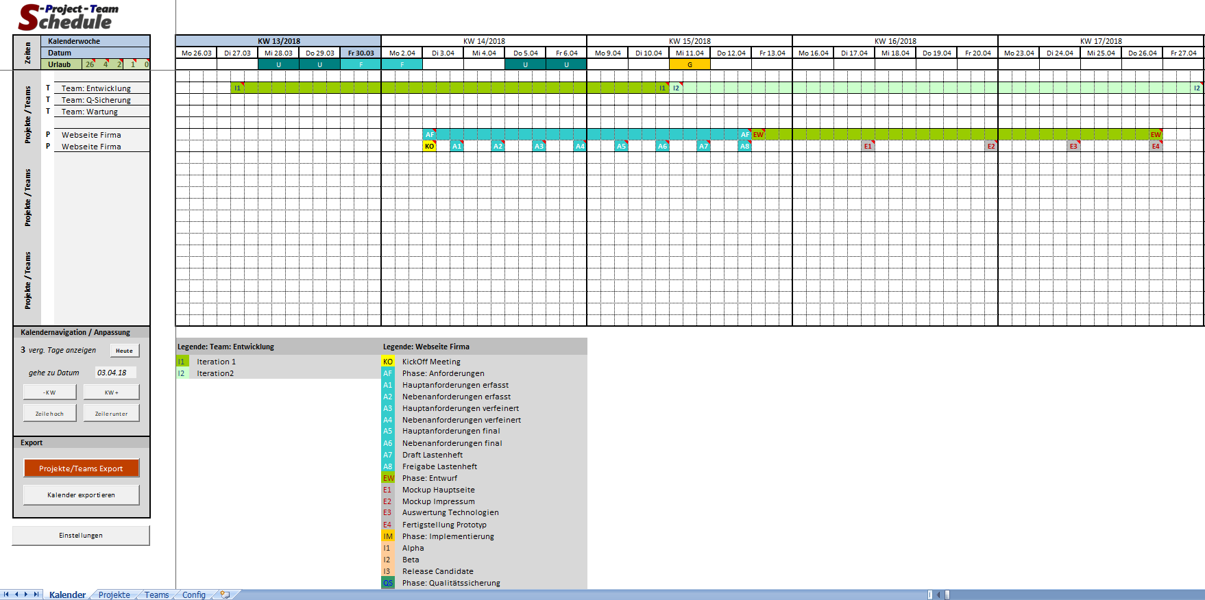1205x600 pixels.
Task: Select the E4 marker in timeline
Action: pyautogui.click(x=1156, y=146)
